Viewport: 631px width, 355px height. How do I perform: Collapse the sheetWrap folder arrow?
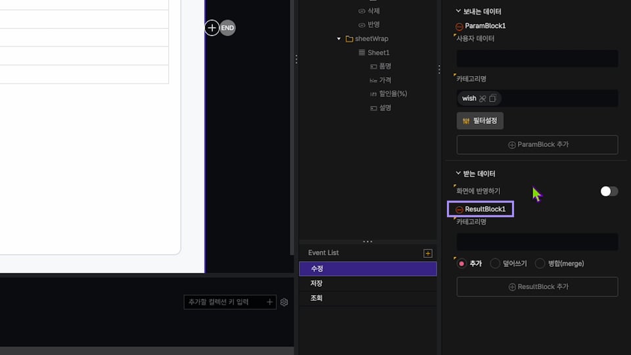[x=339, y=39]
